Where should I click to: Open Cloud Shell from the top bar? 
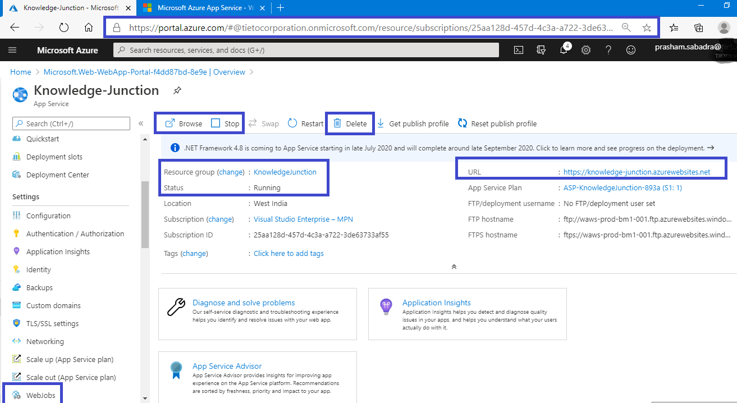click(519, 50)
